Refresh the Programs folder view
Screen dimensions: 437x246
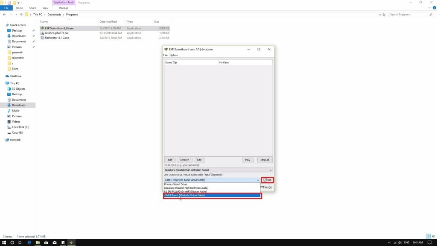[384, 15]
